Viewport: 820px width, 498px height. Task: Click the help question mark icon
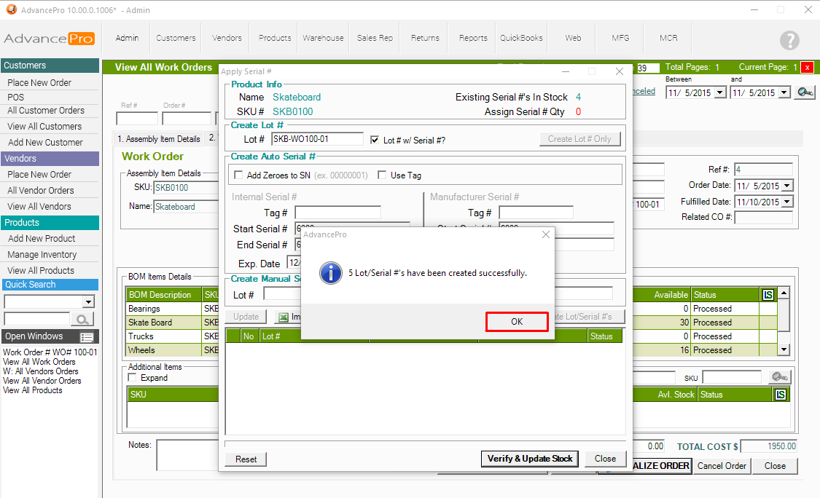pyautogui.click(x=789, y=41)
